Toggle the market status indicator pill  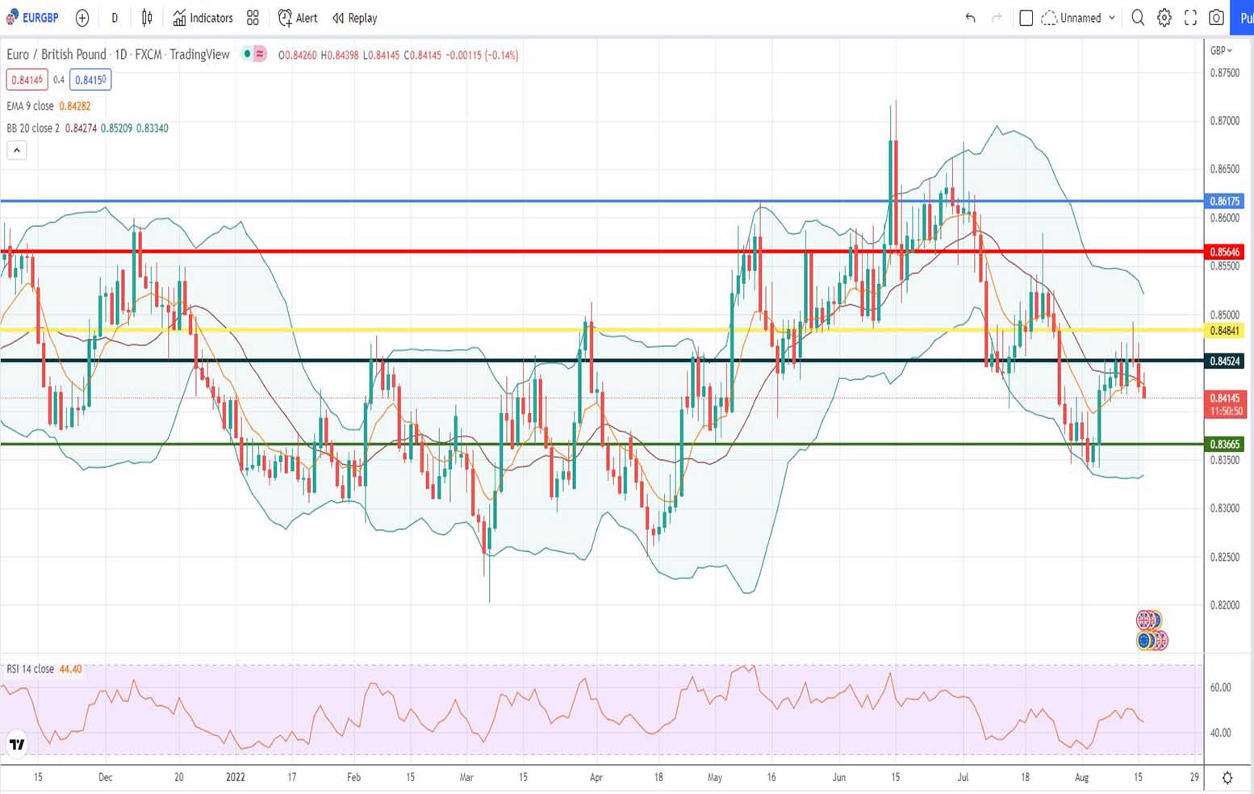pos(254,55)
